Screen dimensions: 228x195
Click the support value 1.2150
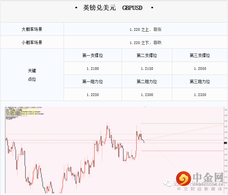147,69
